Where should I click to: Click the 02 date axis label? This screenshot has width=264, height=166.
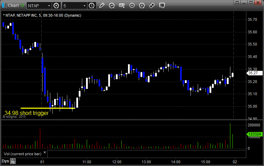tap(235, 162)
